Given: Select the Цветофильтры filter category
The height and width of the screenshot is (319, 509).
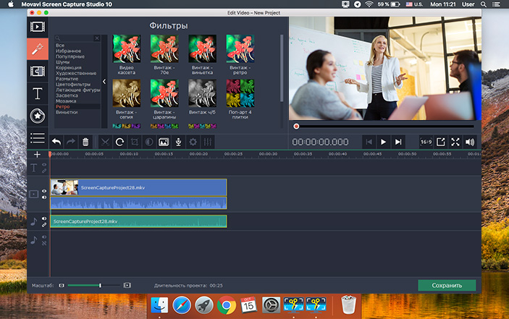Looking at the screenshot, I should [x=73, y=85].
